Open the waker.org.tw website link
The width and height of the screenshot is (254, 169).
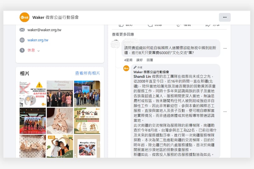coord(38,40)
